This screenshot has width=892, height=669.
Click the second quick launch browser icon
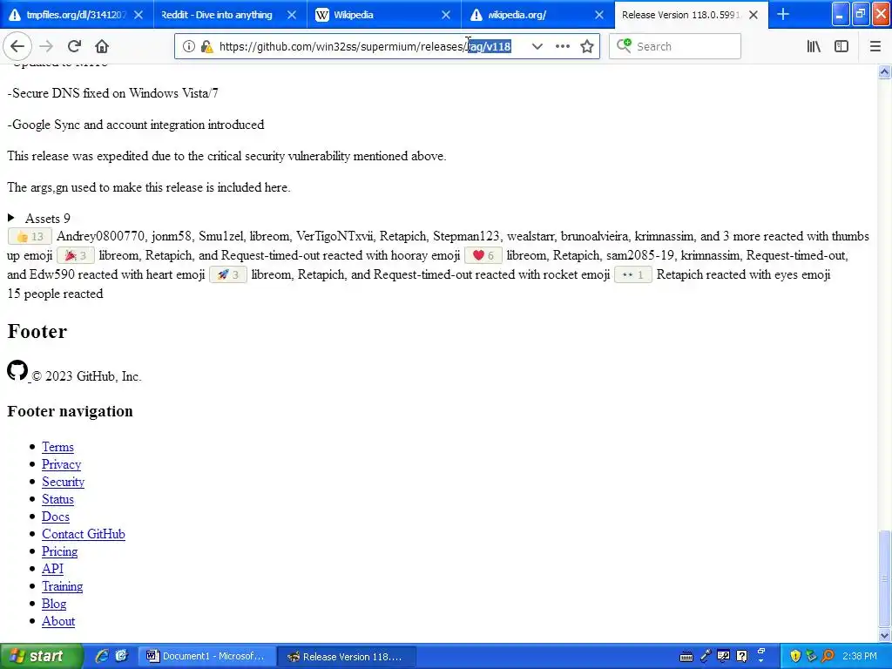pyautogui.click(x=121, y=656)
